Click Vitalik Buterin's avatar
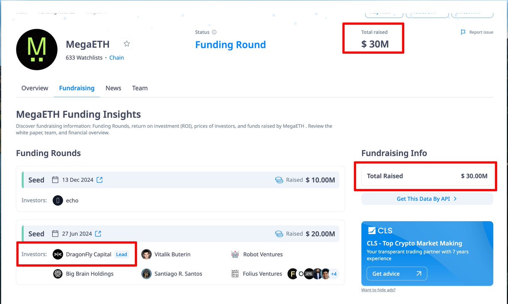This screenshot has height=304, width=508. (146, 254)
